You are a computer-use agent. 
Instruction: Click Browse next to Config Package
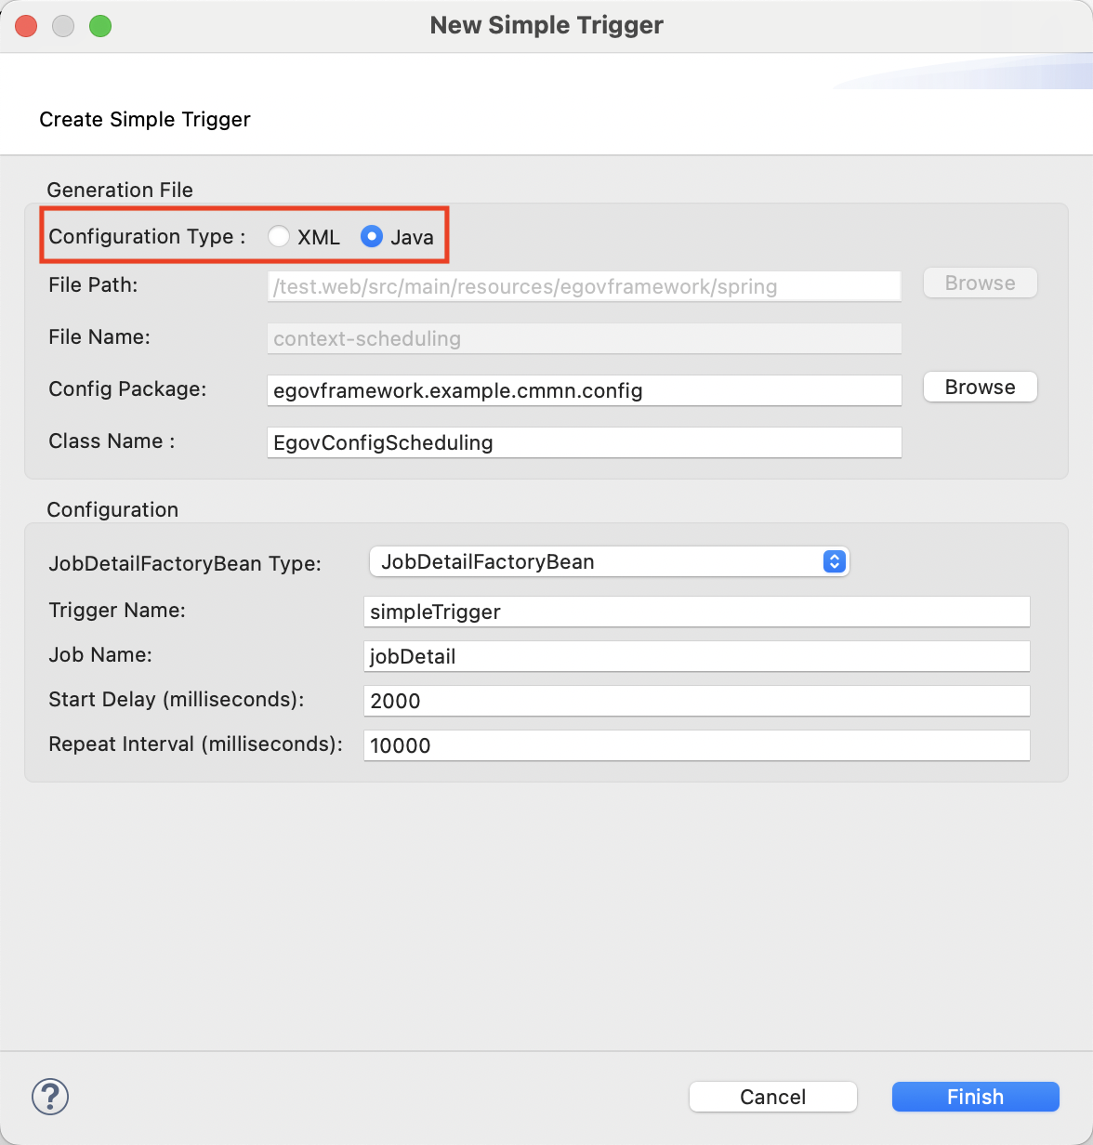click(980, 388)
